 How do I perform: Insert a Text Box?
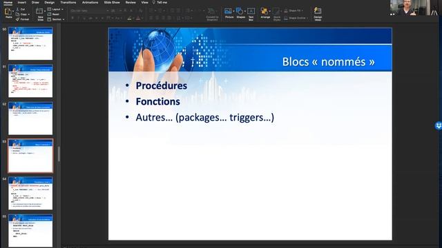click(x=251, y=14)
